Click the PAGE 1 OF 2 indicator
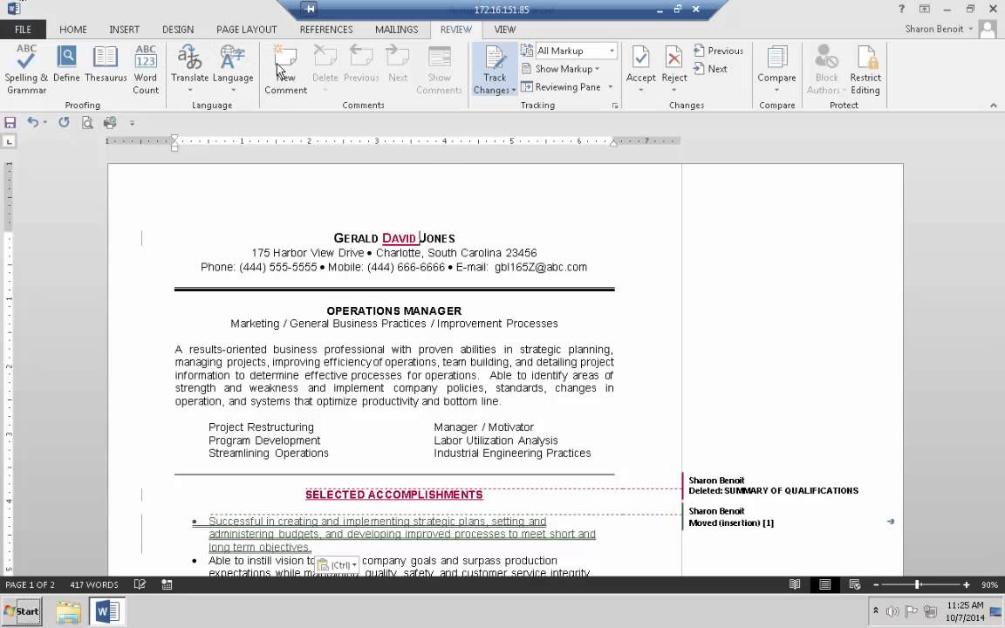1005x628 pixels. coord(31,584)
